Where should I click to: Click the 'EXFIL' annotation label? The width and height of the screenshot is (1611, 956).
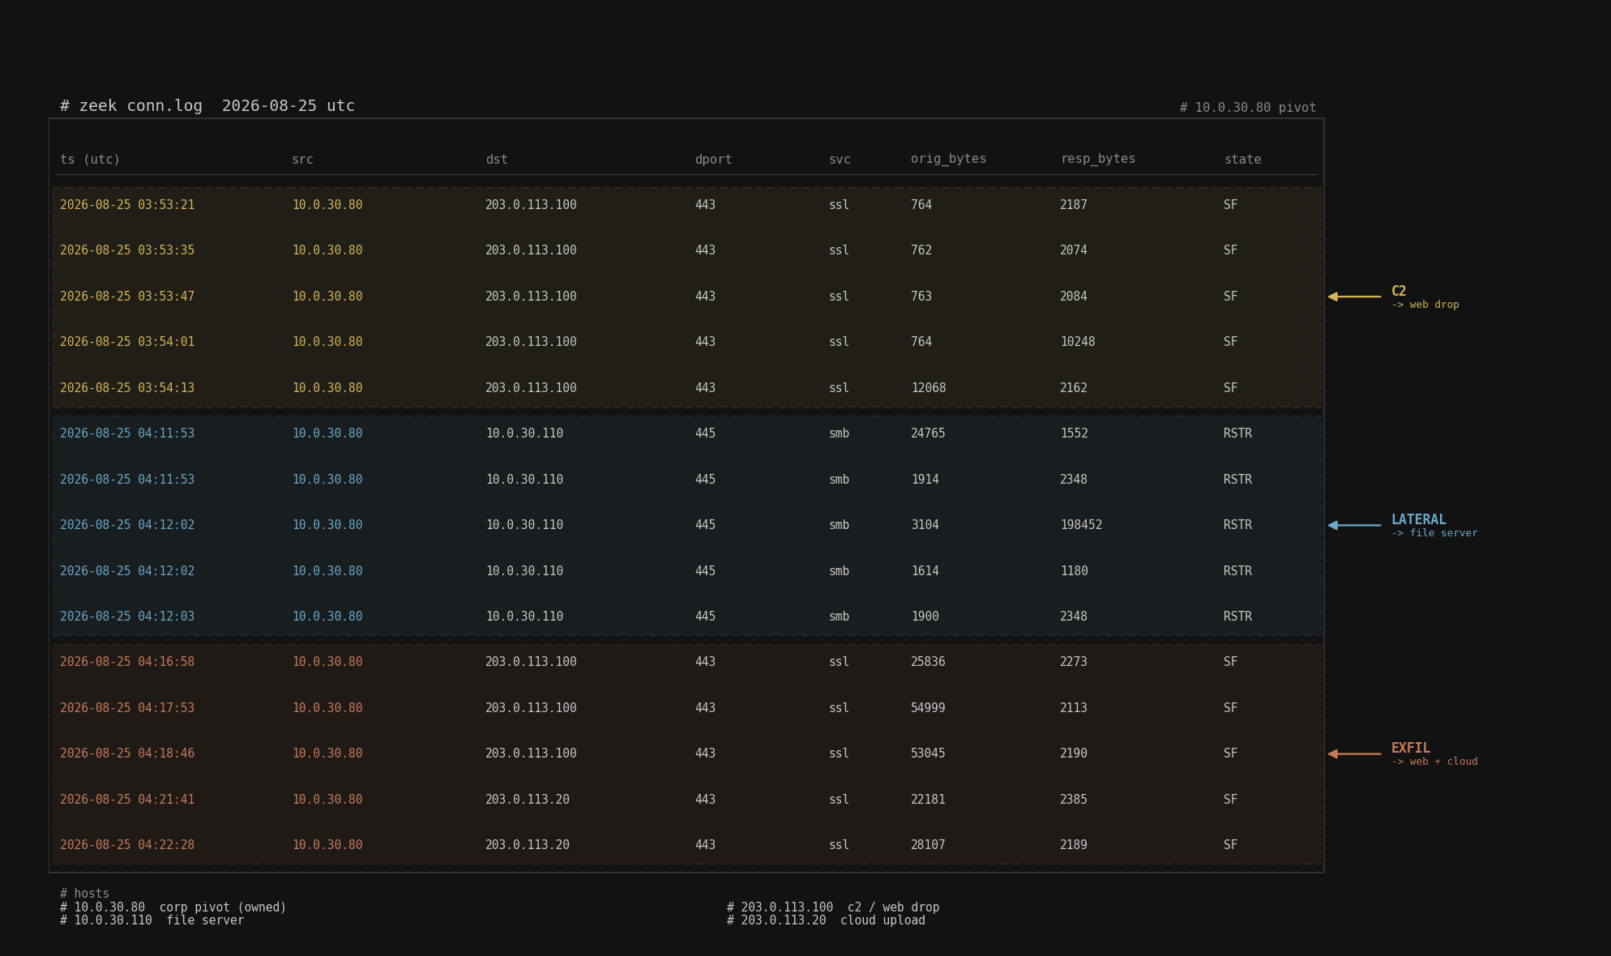tap(1410, 748)
